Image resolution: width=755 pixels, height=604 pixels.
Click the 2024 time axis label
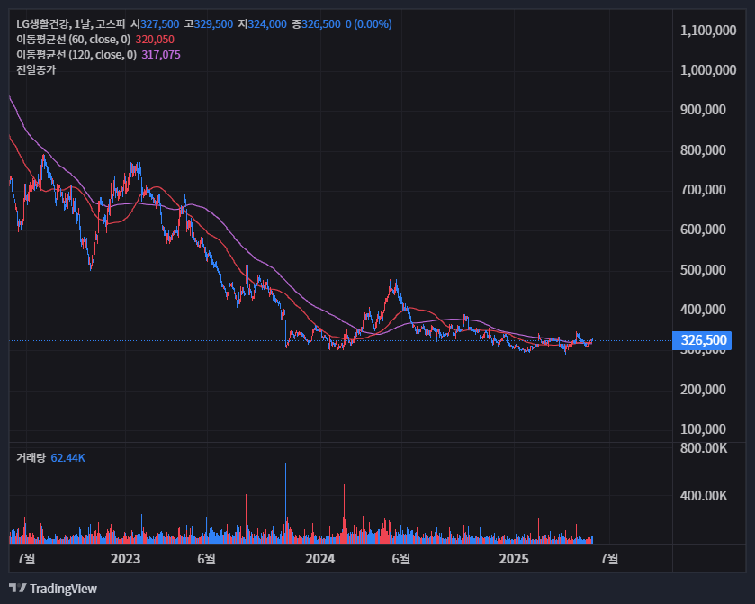point(320,559)
